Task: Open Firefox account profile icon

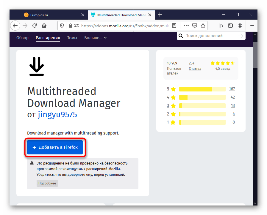Action: [x=240, y=26]
